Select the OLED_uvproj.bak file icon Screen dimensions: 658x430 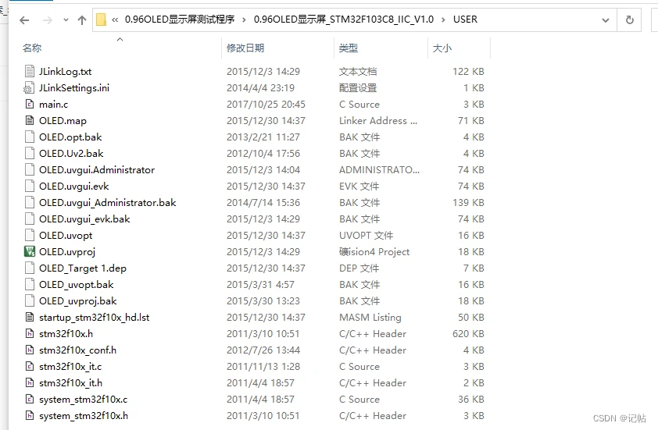point(30,300)
